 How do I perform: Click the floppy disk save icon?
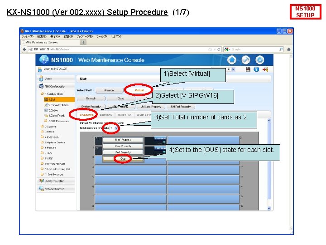click(x=248, y=69)
